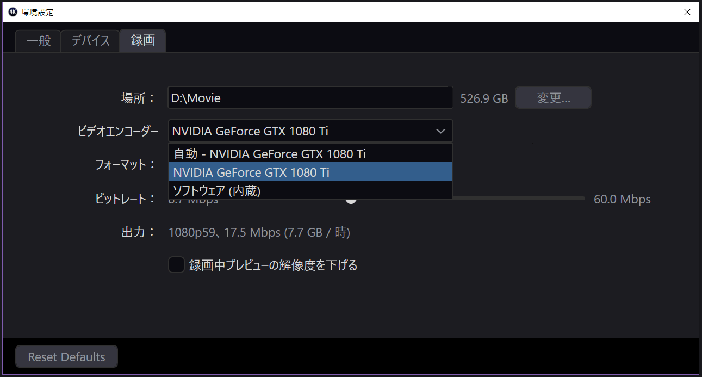
Task: Click the 変更... button
Action: (x=553, y=98)
